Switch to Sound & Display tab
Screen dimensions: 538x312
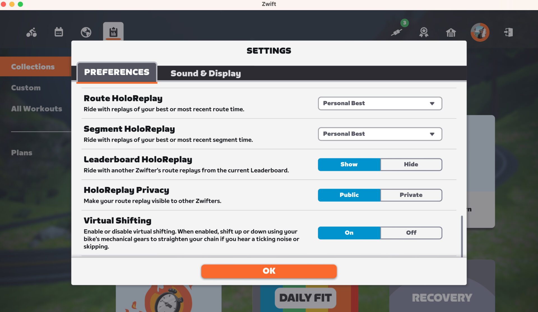coord(205,73)
